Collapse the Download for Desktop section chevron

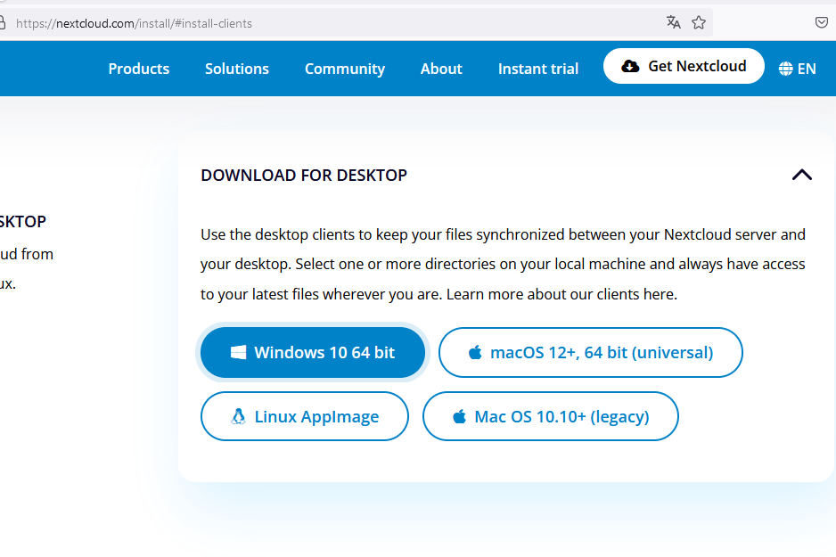(801, 175)
